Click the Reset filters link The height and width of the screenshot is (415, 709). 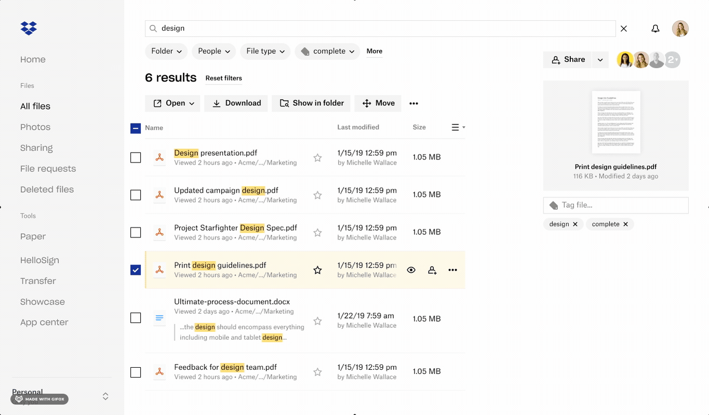pos(223,78)
